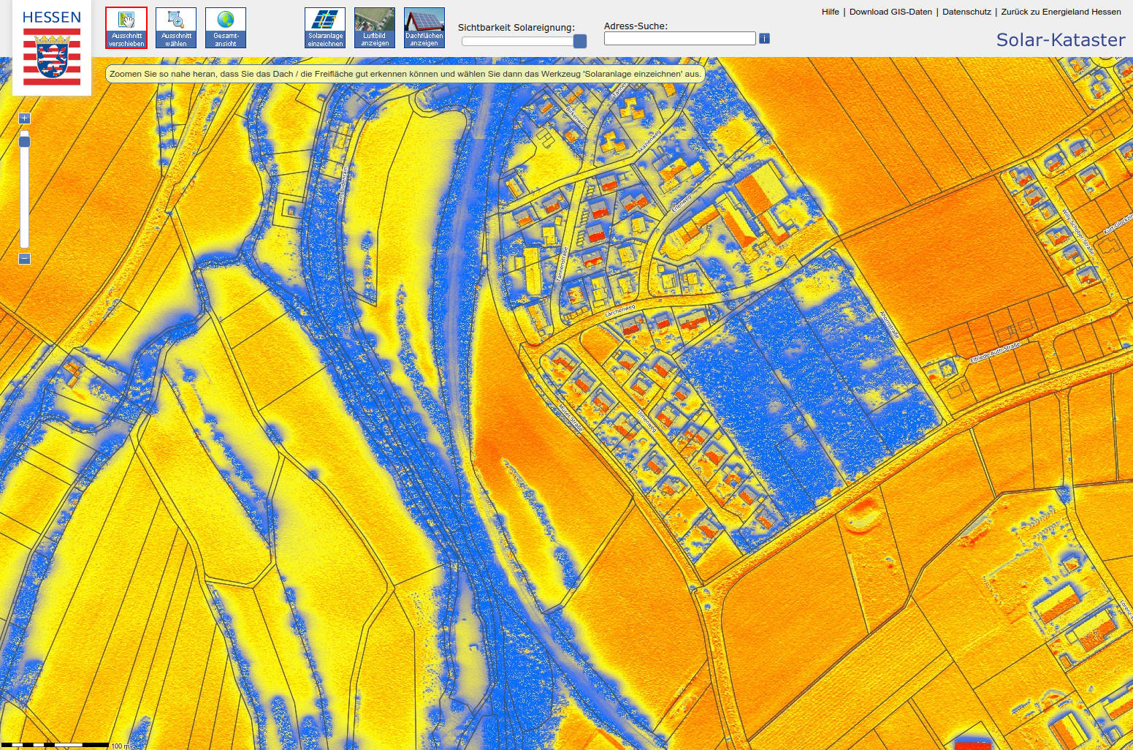Toggle 'Dachflächen anzeigen' roof layer

[424, 28]
